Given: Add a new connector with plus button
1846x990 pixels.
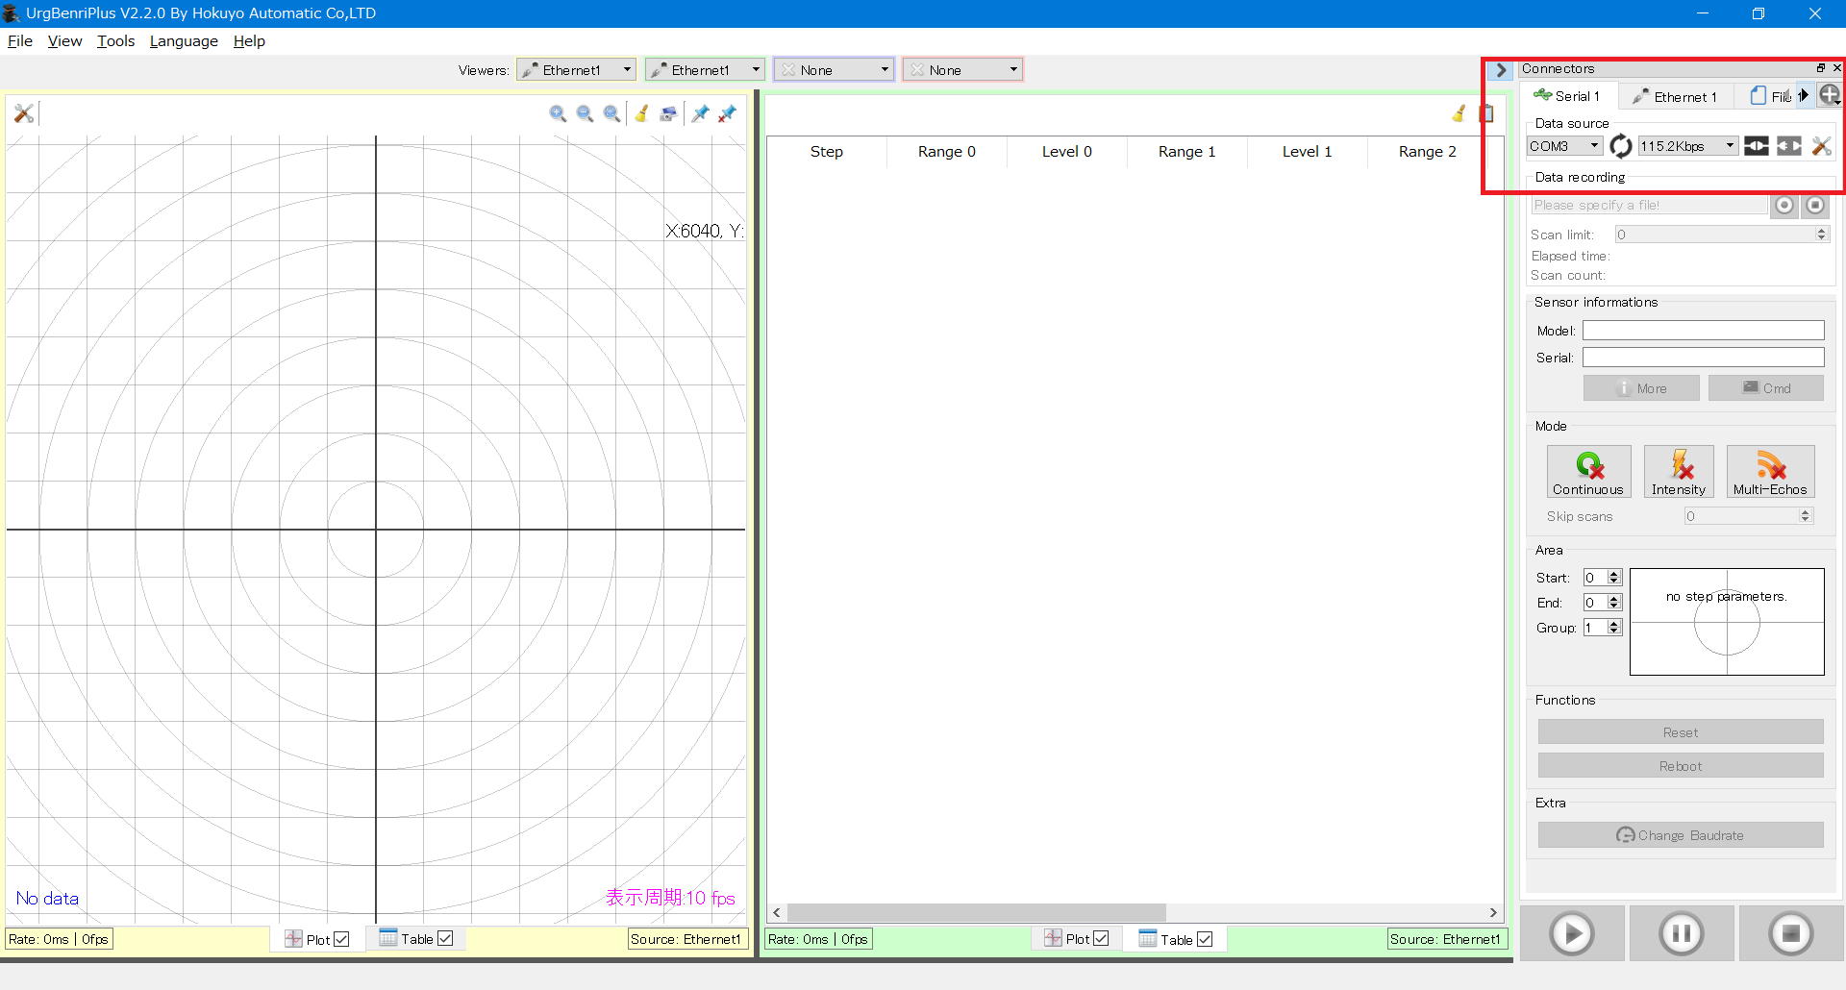Looking at the screenshot, I should pyautogui.click(x=1830, y=94).
